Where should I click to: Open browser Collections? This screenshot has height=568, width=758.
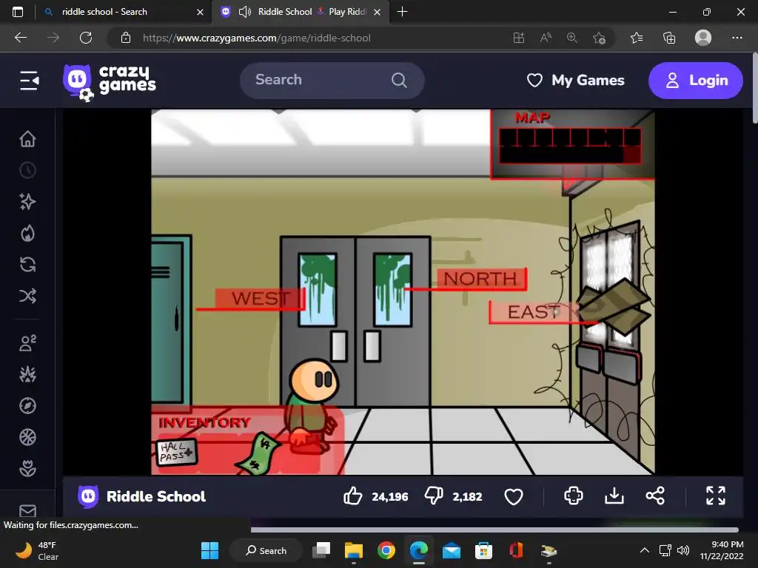tap(669, 38)
